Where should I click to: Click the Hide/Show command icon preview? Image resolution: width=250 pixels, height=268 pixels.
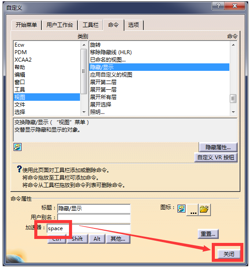click(18, 147)
